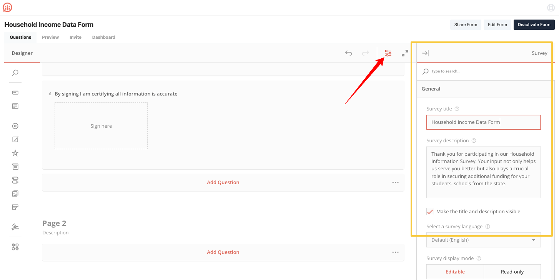Switch to the Preview tab

click(x=50, y=37)
